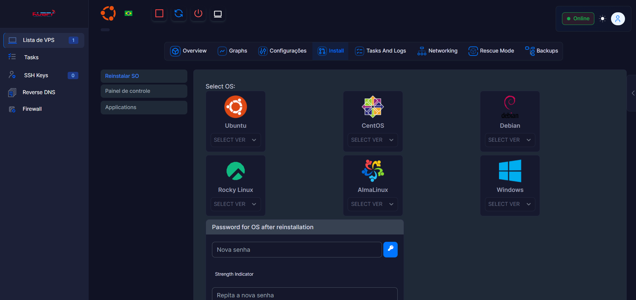Stop the VPS with the red square
Viewport: 636px width, 300px height.
pos(159,14)
